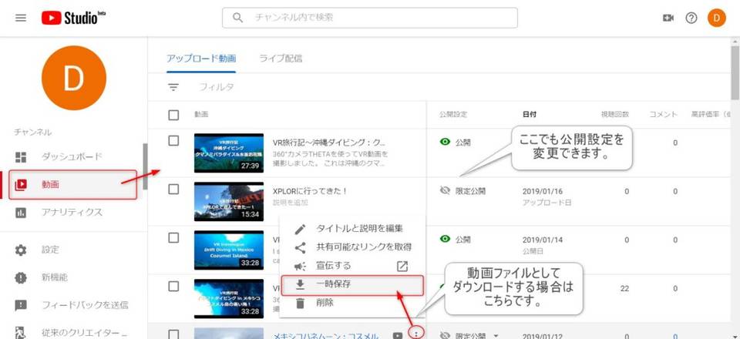Viewport: 740px width, 339px height.
Task: Open アナリティクス in the sidebar
Action: 72,212
